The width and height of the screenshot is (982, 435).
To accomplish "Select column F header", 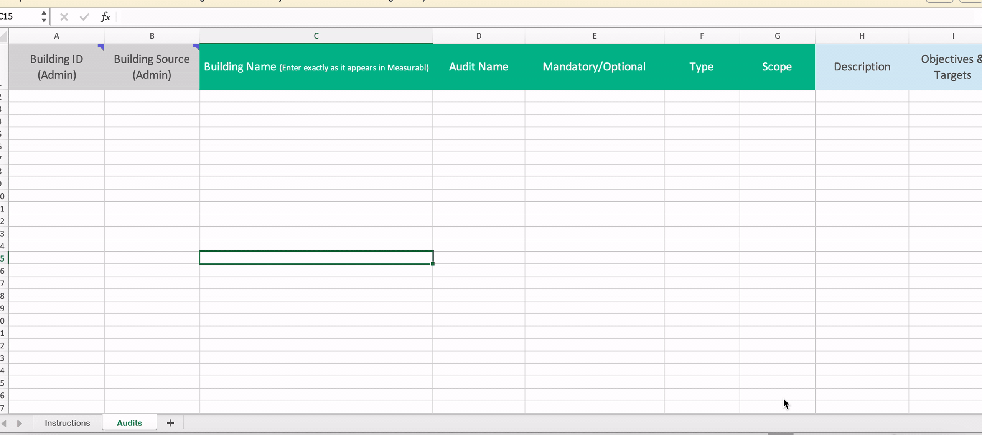I will pos(702,36).
